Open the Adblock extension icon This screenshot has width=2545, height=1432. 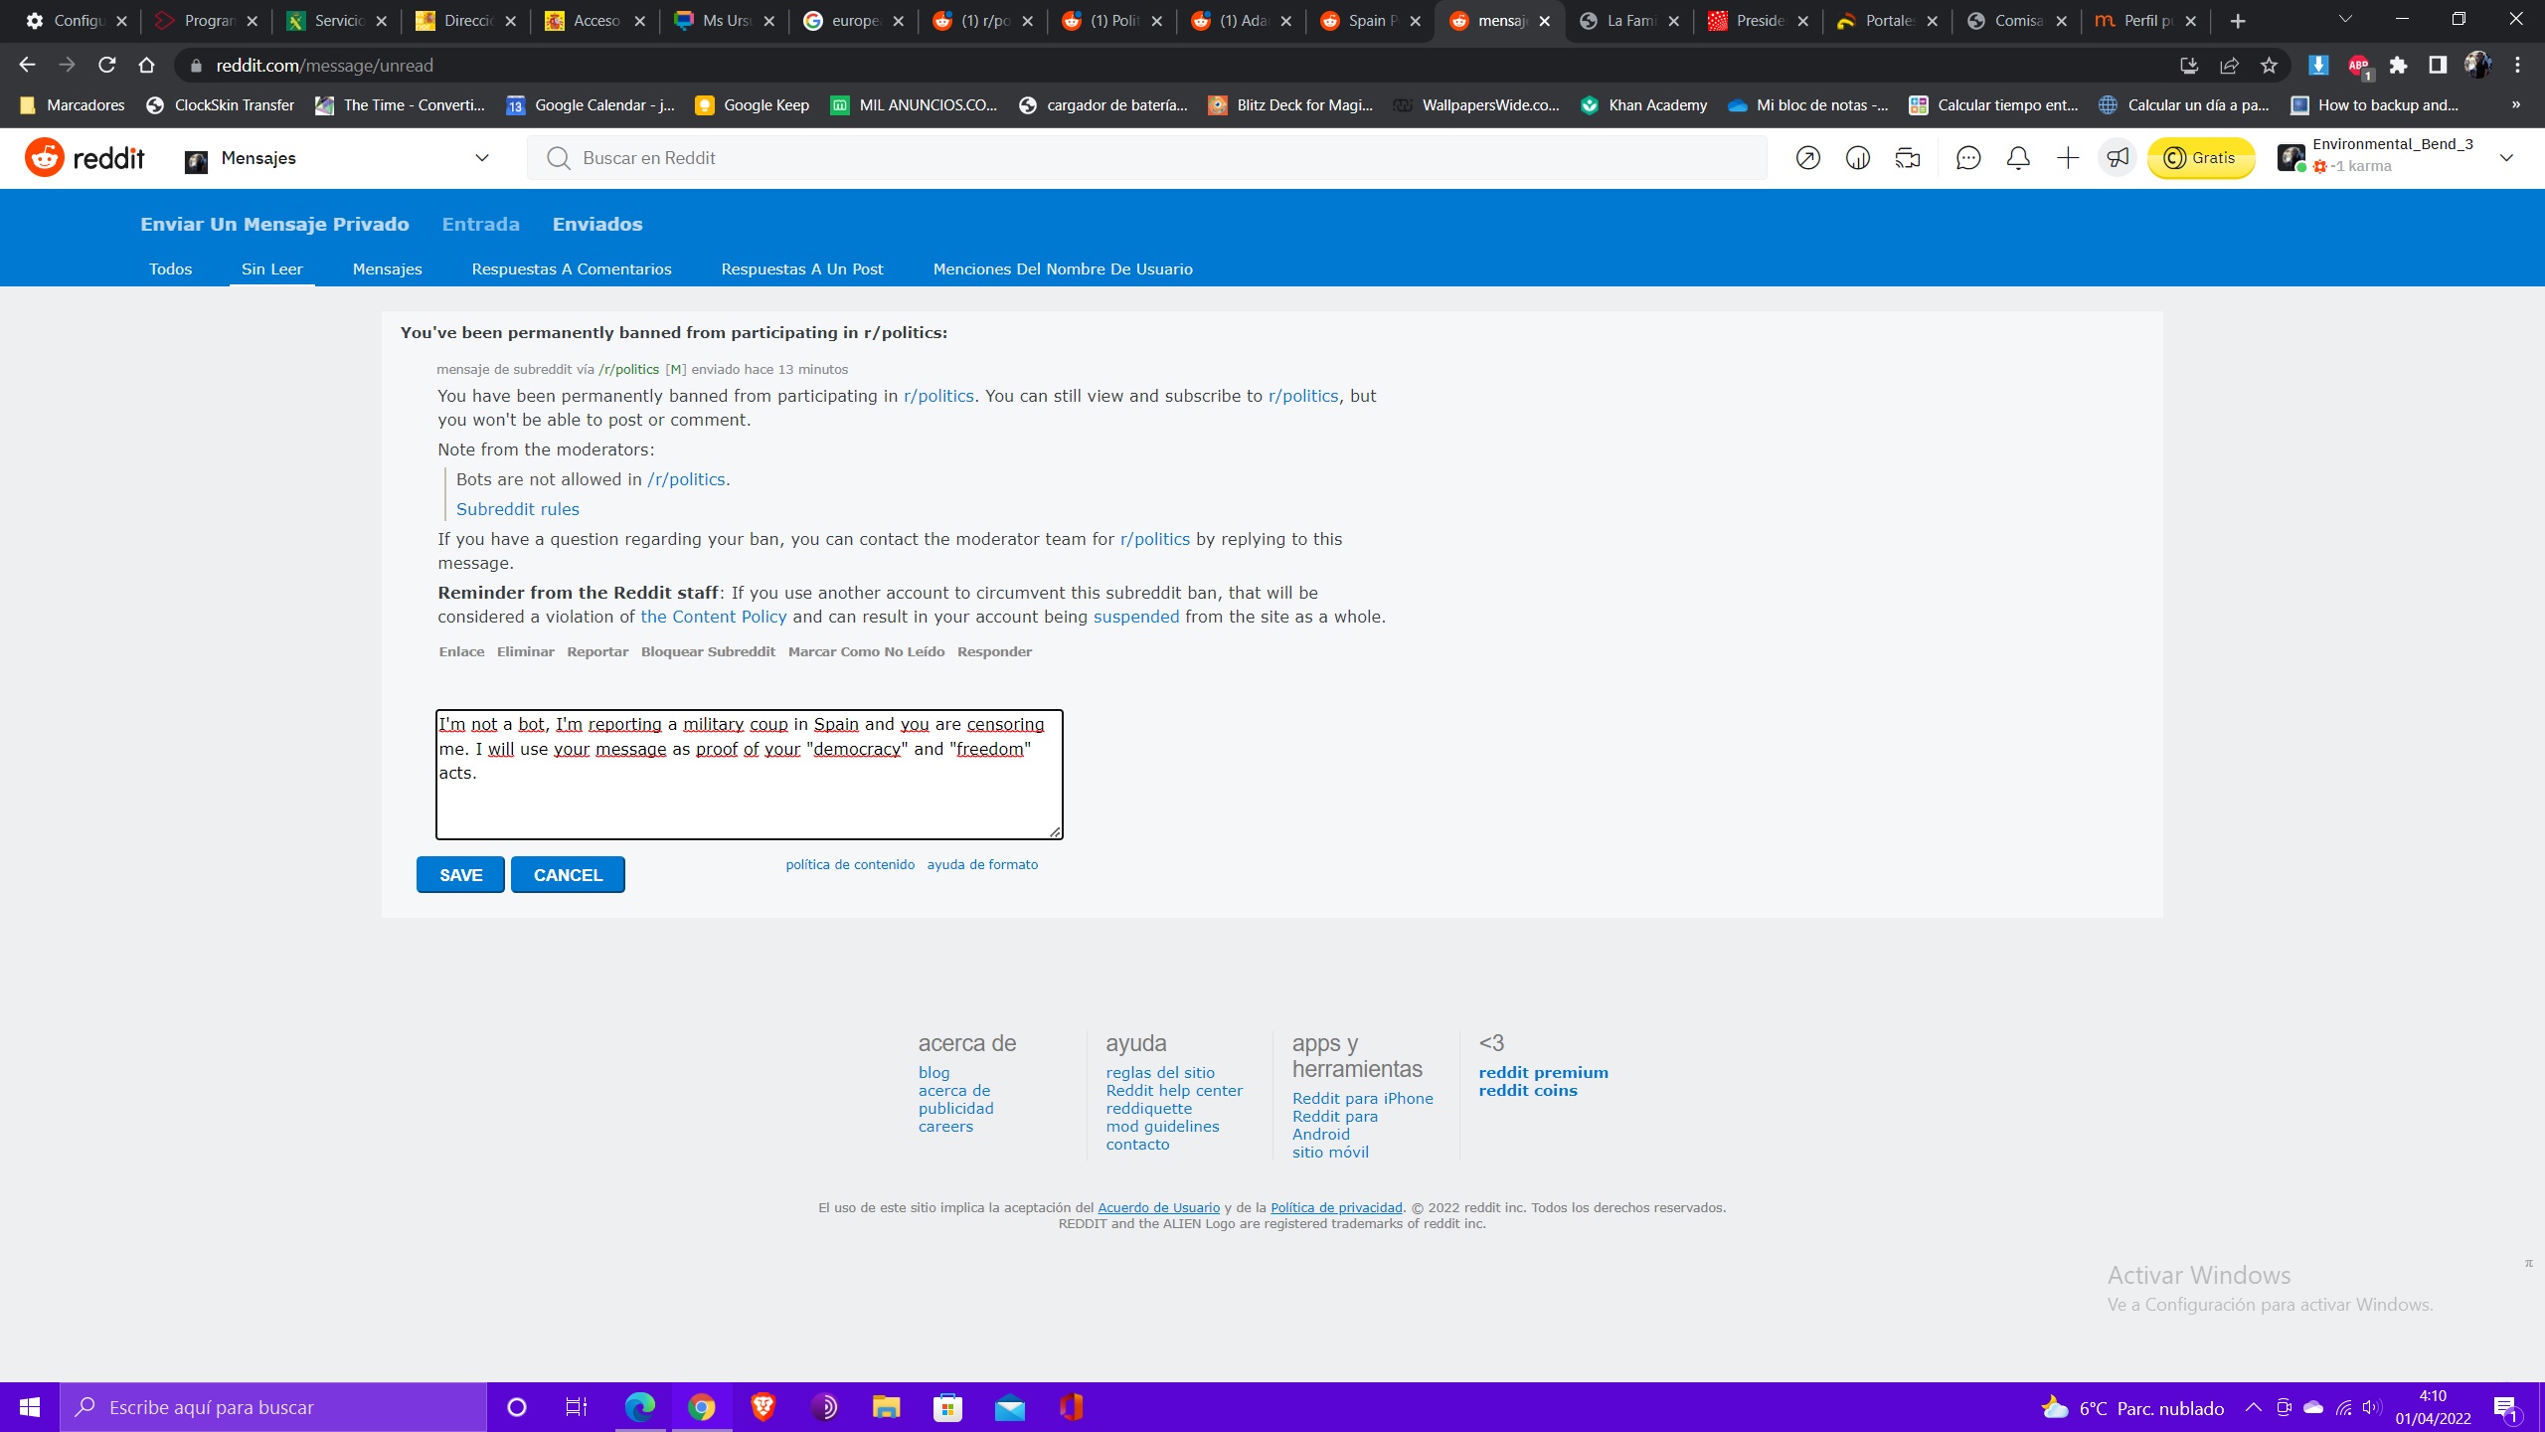click(2359, 66)
